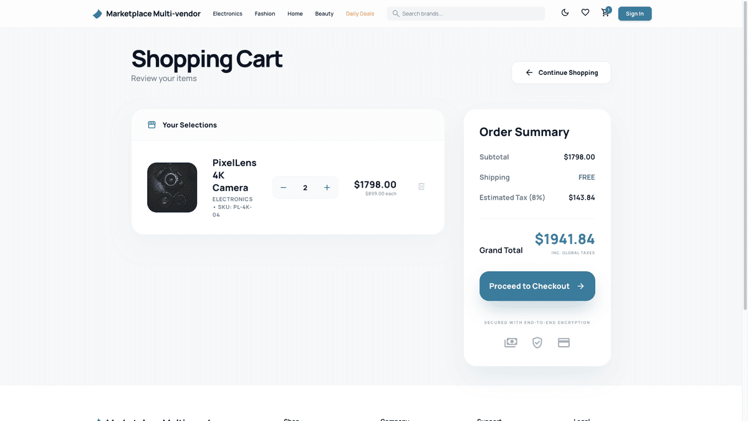Decrease camera quantity with minus button

click(x=283, y=187)
